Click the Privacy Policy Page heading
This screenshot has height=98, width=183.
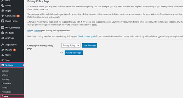(x=38, y=1)
